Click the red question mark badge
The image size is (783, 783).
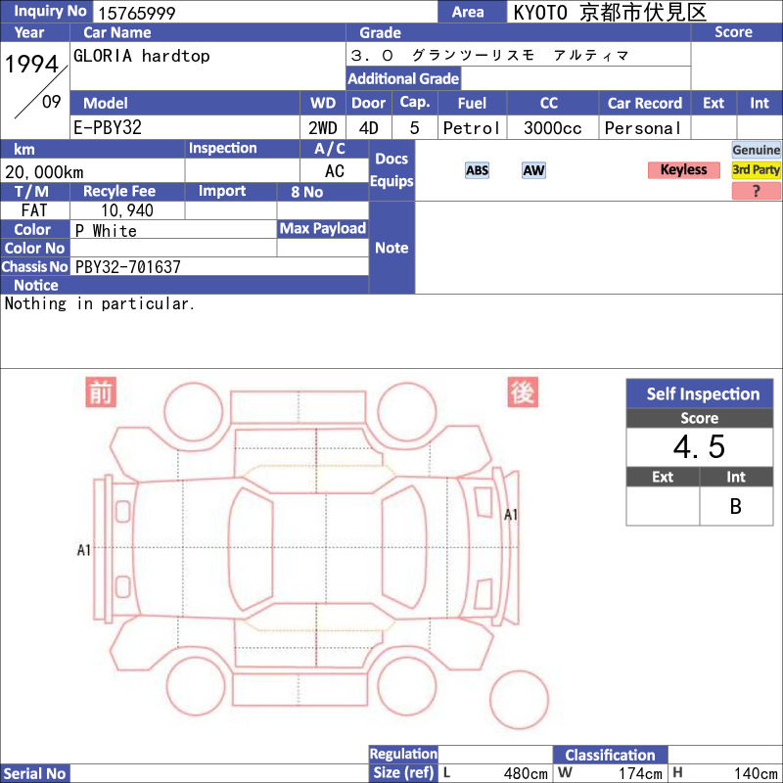pos(756,191)
